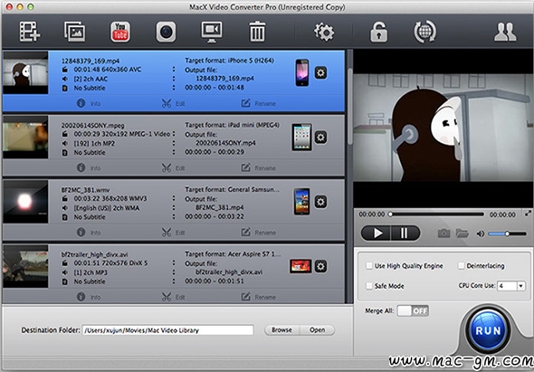Open settings gear for iPad mini item
The image size is (534, 372).
pos(320,138)
